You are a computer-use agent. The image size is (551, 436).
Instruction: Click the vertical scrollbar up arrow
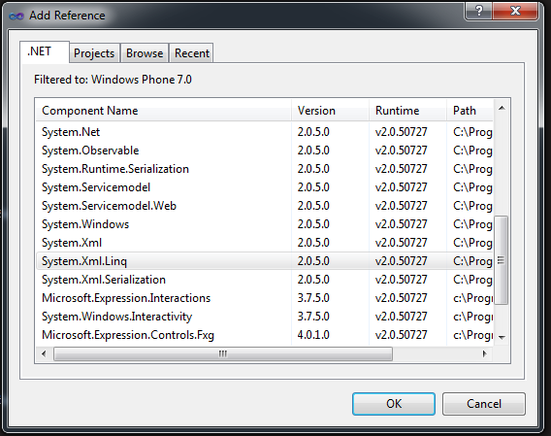click(x=502, y=109)
